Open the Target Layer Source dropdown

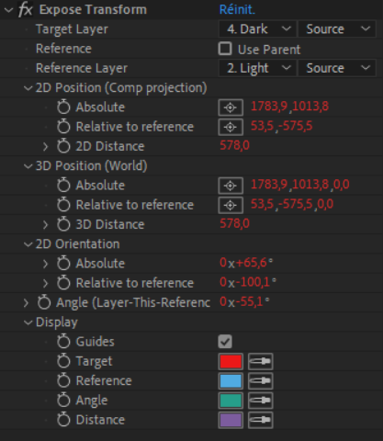click(337, 29)
